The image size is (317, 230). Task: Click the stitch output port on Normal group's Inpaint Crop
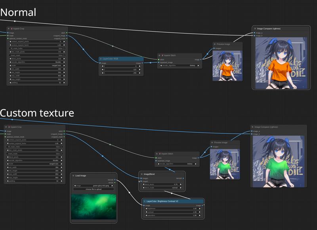pyautogui.click(x=67, y=33)
